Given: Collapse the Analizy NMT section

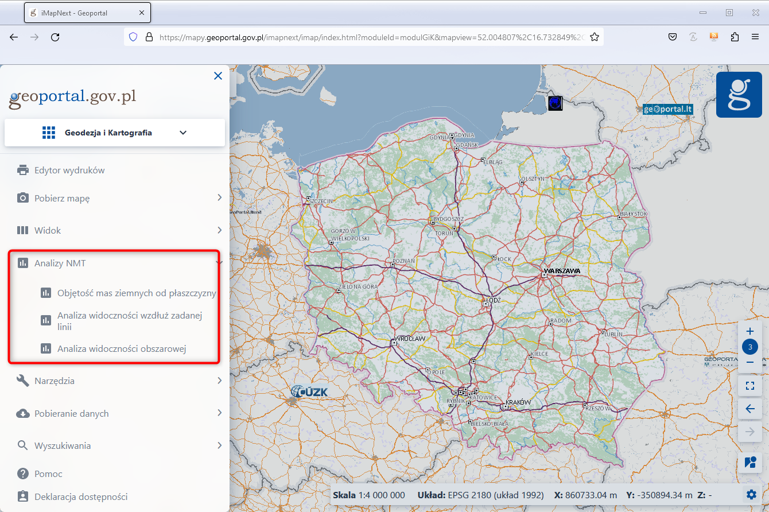Looking at the screenshot, I should point(218,261).
